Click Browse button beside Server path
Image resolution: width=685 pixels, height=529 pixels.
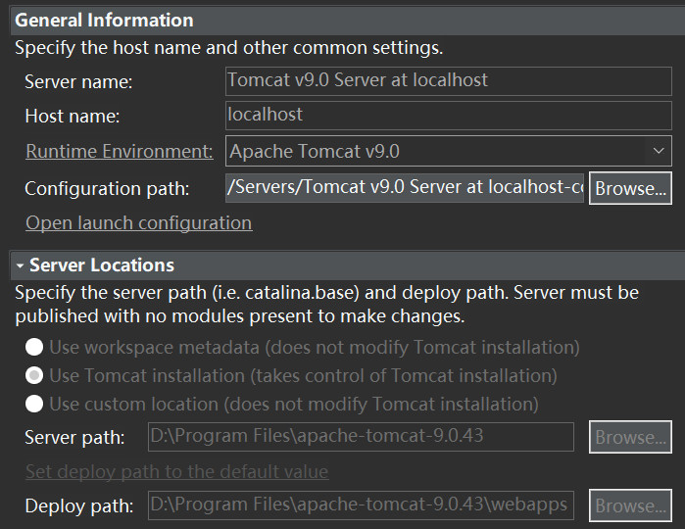tap(630, 437)
